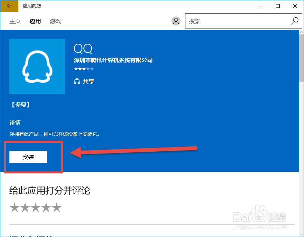Open the QQ penguin app logo
This screenshot has height=237, width=304.
(37, 67)
